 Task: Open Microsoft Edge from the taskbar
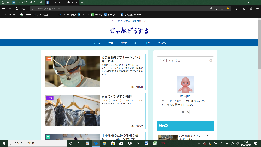click(x=96, y=143)
